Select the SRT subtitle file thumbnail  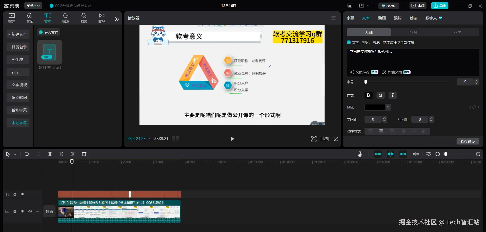pos(50,52)
